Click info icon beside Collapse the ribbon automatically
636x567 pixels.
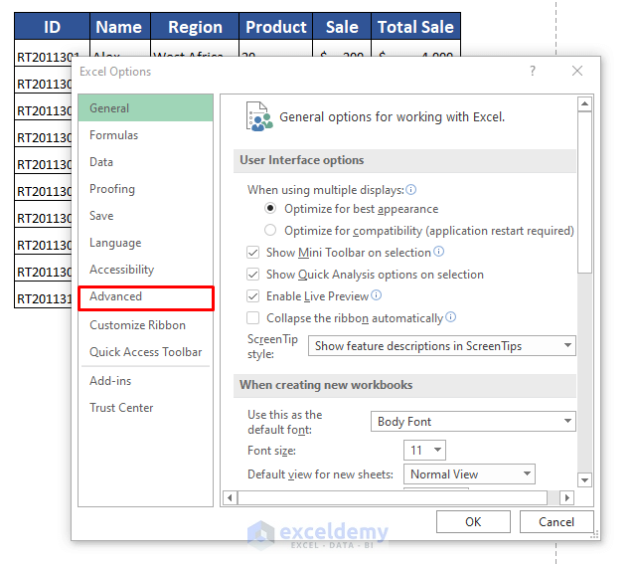coord(450,317)
